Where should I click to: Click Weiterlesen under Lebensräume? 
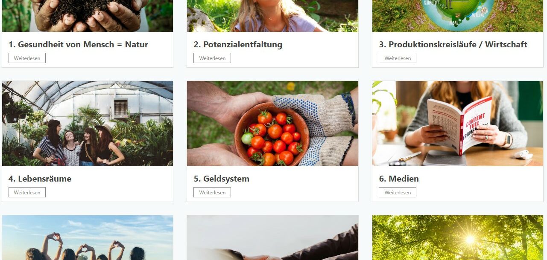click(x=27, y=192)
